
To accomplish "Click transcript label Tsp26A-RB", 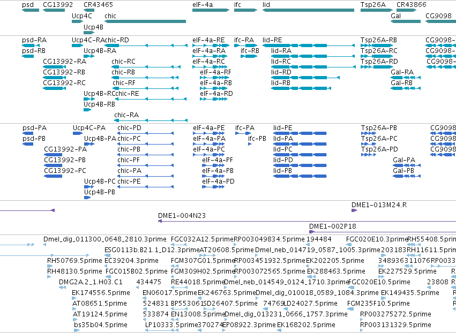I will pyautogui.click(x=379, y=40).
